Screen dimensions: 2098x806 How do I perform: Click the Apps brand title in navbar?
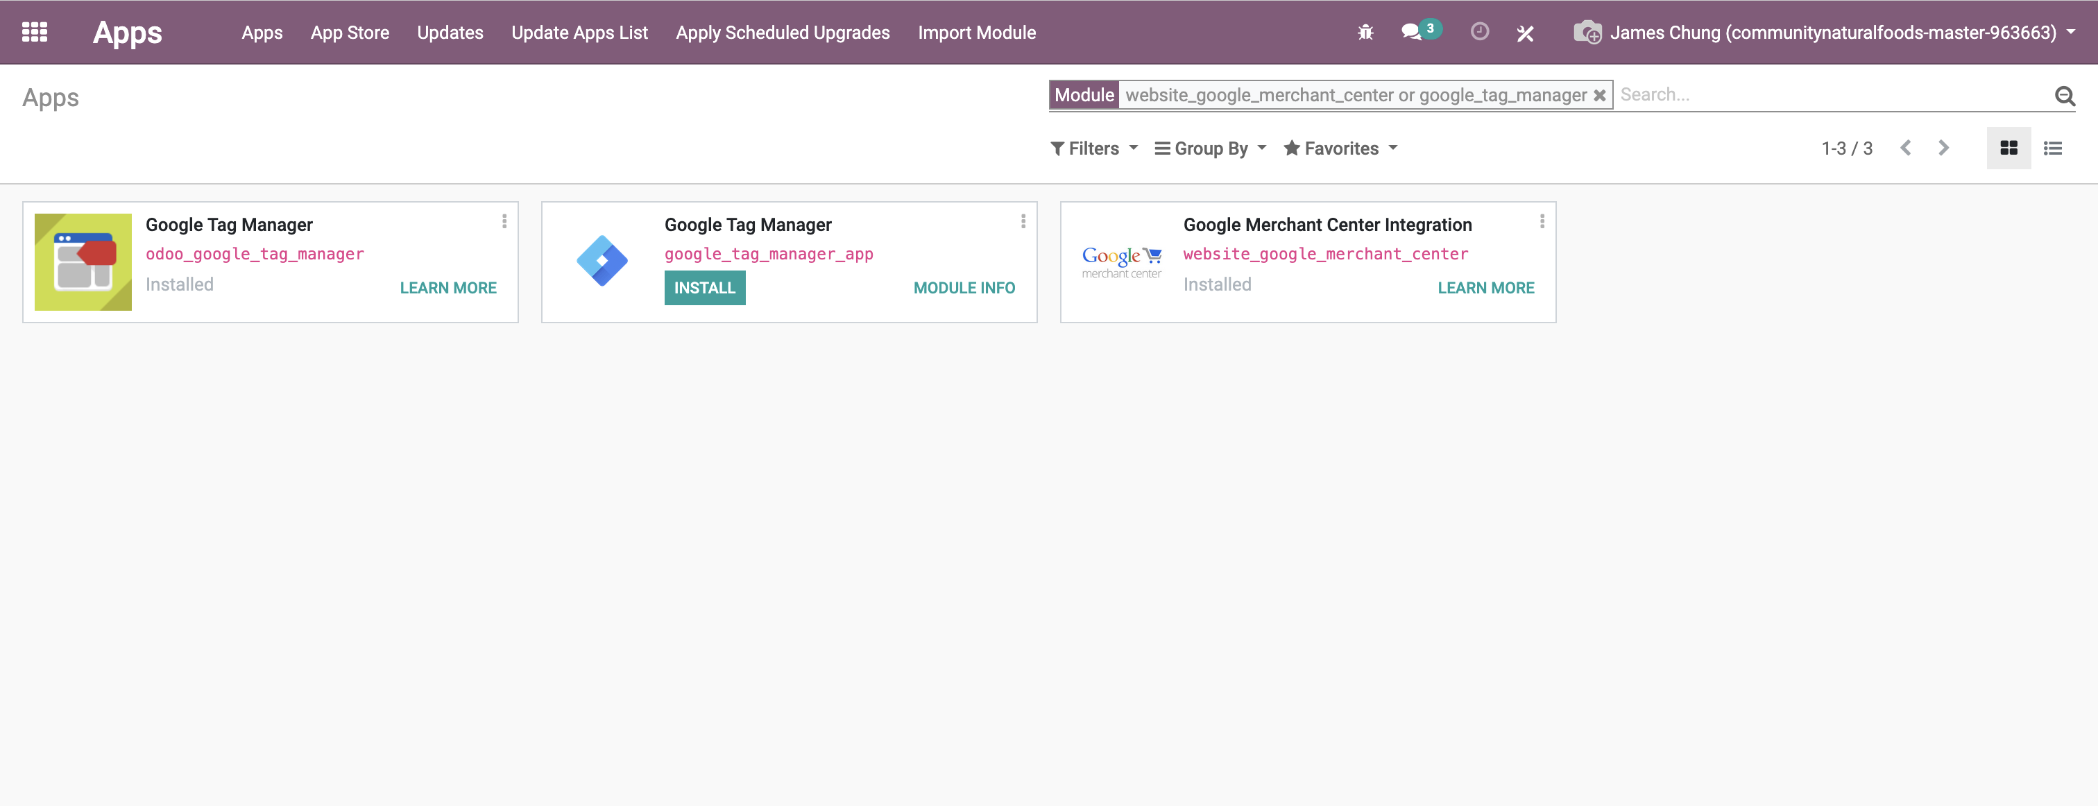[x=127, y=33]
